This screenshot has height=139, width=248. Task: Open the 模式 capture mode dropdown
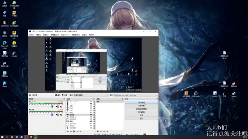[91, 95]
